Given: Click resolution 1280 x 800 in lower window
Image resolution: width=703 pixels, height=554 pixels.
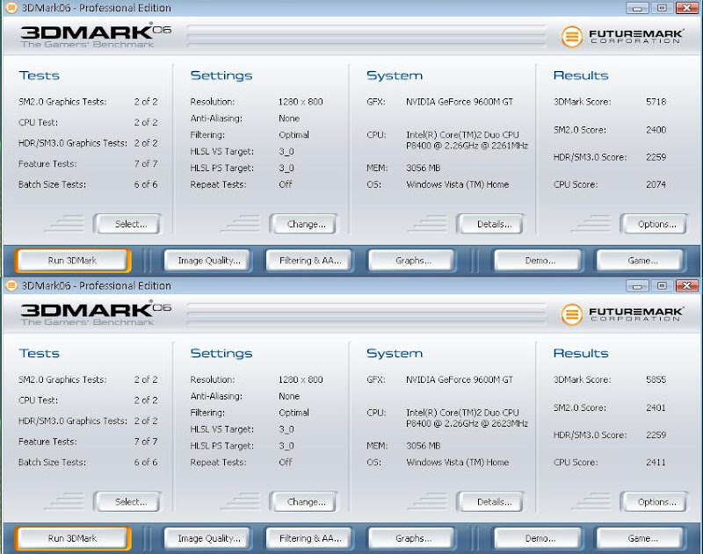Looking at the screenshot, I should tap(301, 379).
